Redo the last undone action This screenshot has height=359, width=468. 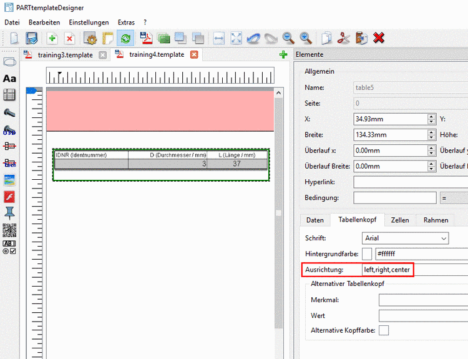tap(271, 38)
